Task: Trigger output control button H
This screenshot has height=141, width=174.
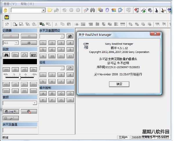Action: [x=70, y=100]
